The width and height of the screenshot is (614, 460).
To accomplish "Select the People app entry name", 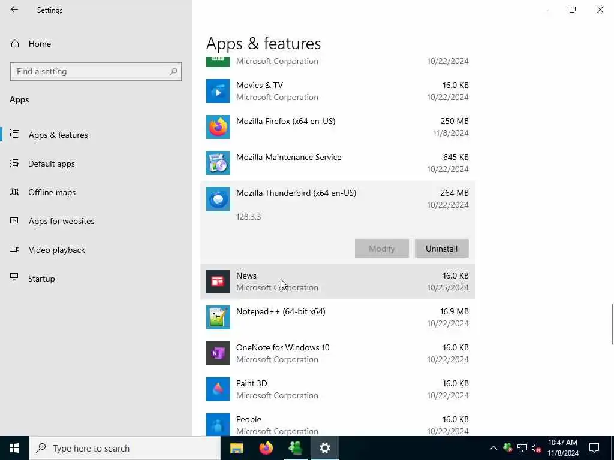I will [x=249, y=419].
